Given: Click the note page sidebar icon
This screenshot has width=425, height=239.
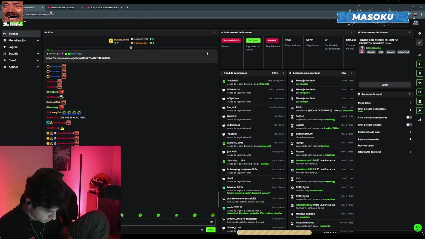Looking at the screenshot, I should (420, 73).
